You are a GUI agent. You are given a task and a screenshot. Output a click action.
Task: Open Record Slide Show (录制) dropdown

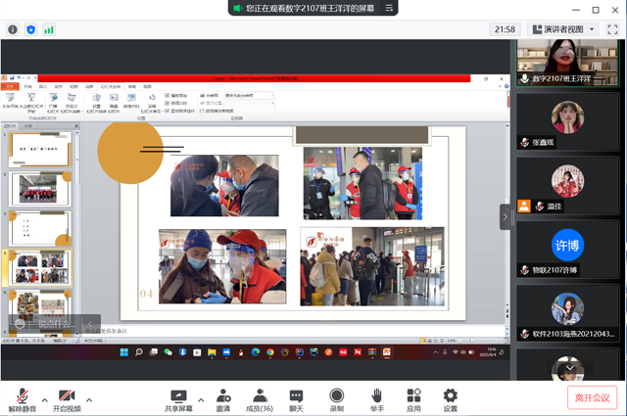152,103
